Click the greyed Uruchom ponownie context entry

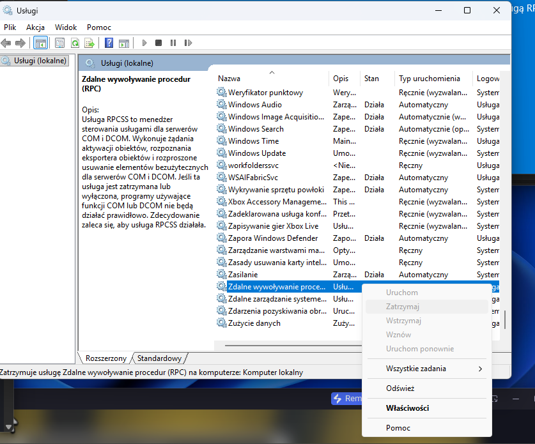[x=426, y=349]
